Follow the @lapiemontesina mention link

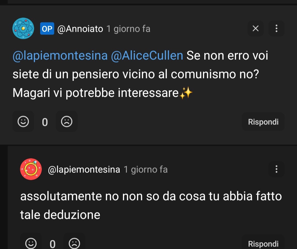pyautogui.click(x=60, y=56)
